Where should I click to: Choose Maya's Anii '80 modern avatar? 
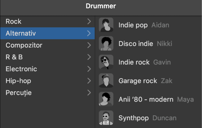point(106,99)
